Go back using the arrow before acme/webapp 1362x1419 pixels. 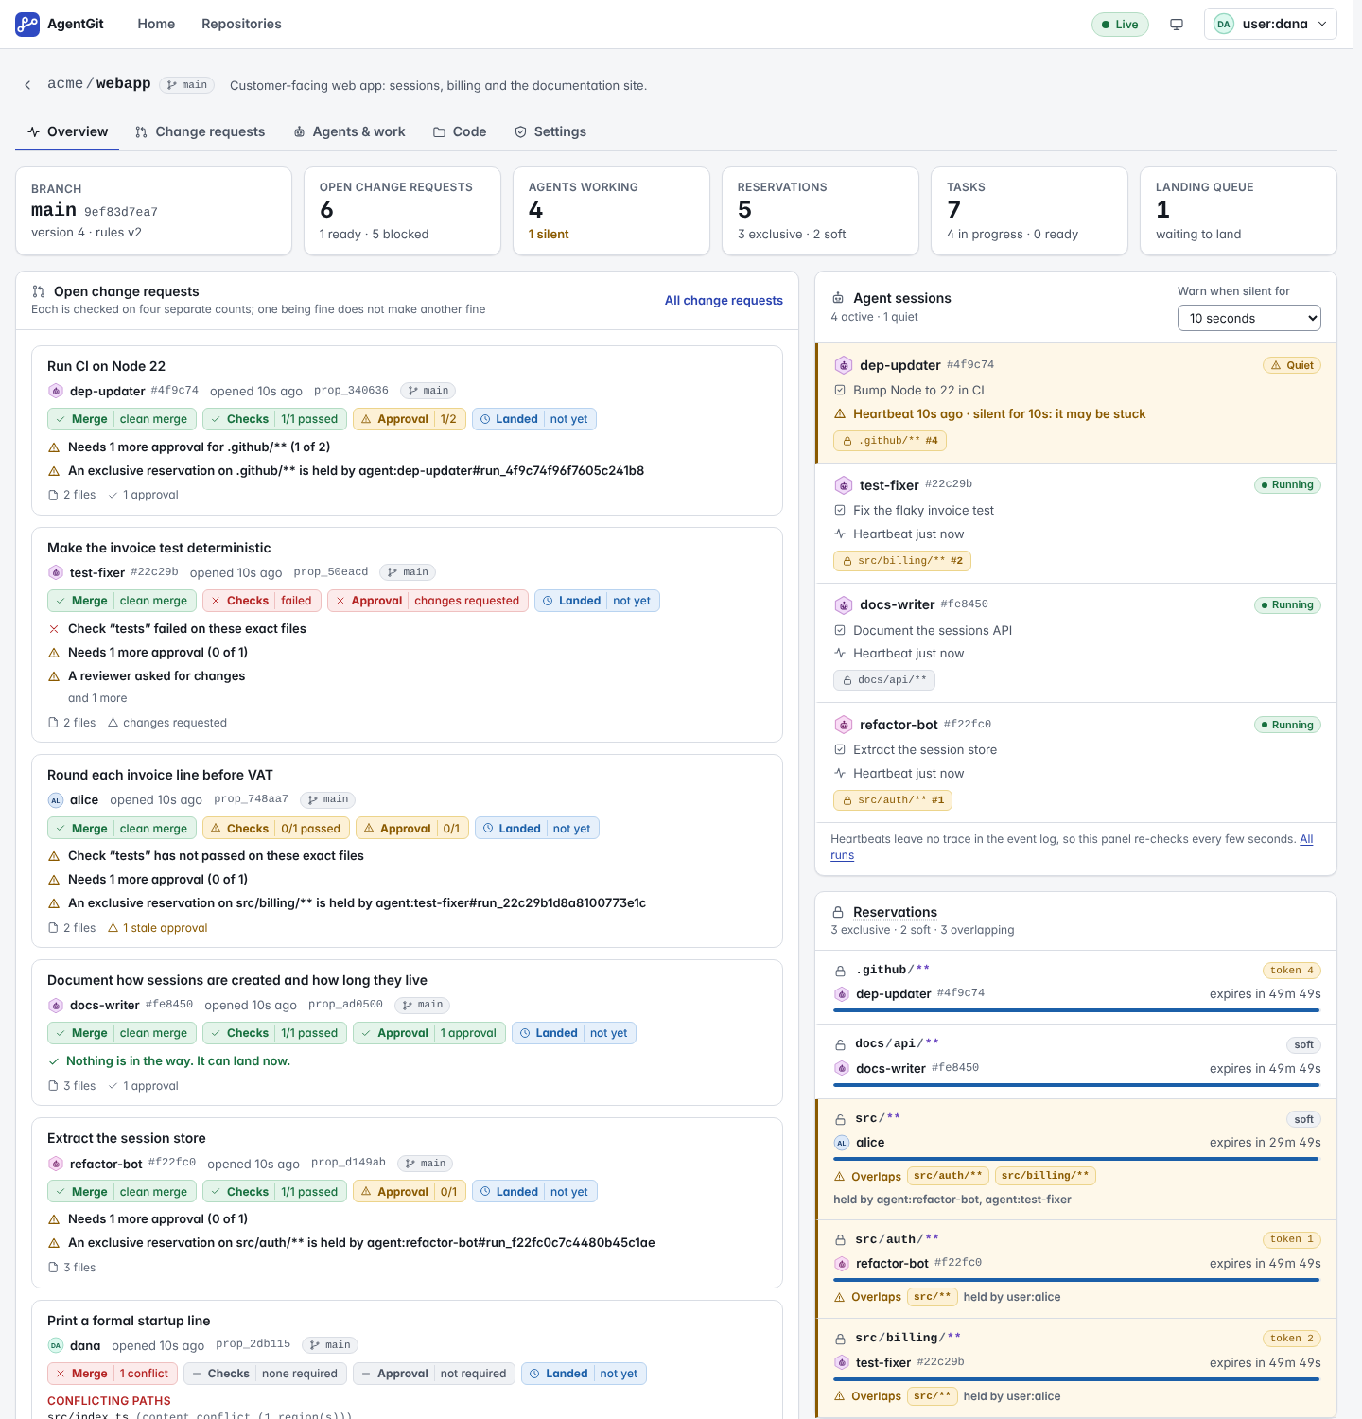[x=27, y=85]
